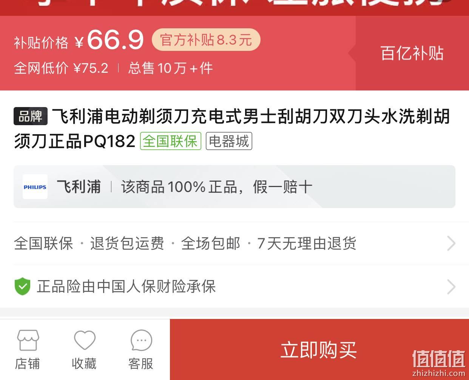Open the store via 店铺 icon
Image resolution: width=469 pixels, height=380 pixels.
[28, 340]
